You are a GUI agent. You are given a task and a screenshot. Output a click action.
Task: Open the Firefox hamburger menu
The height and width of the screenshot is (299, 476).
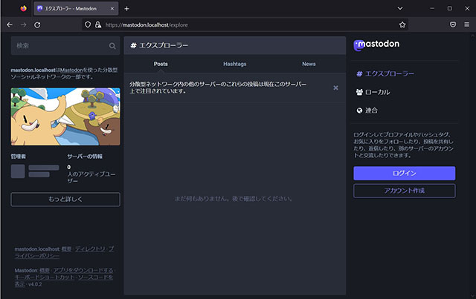point(466,24)
